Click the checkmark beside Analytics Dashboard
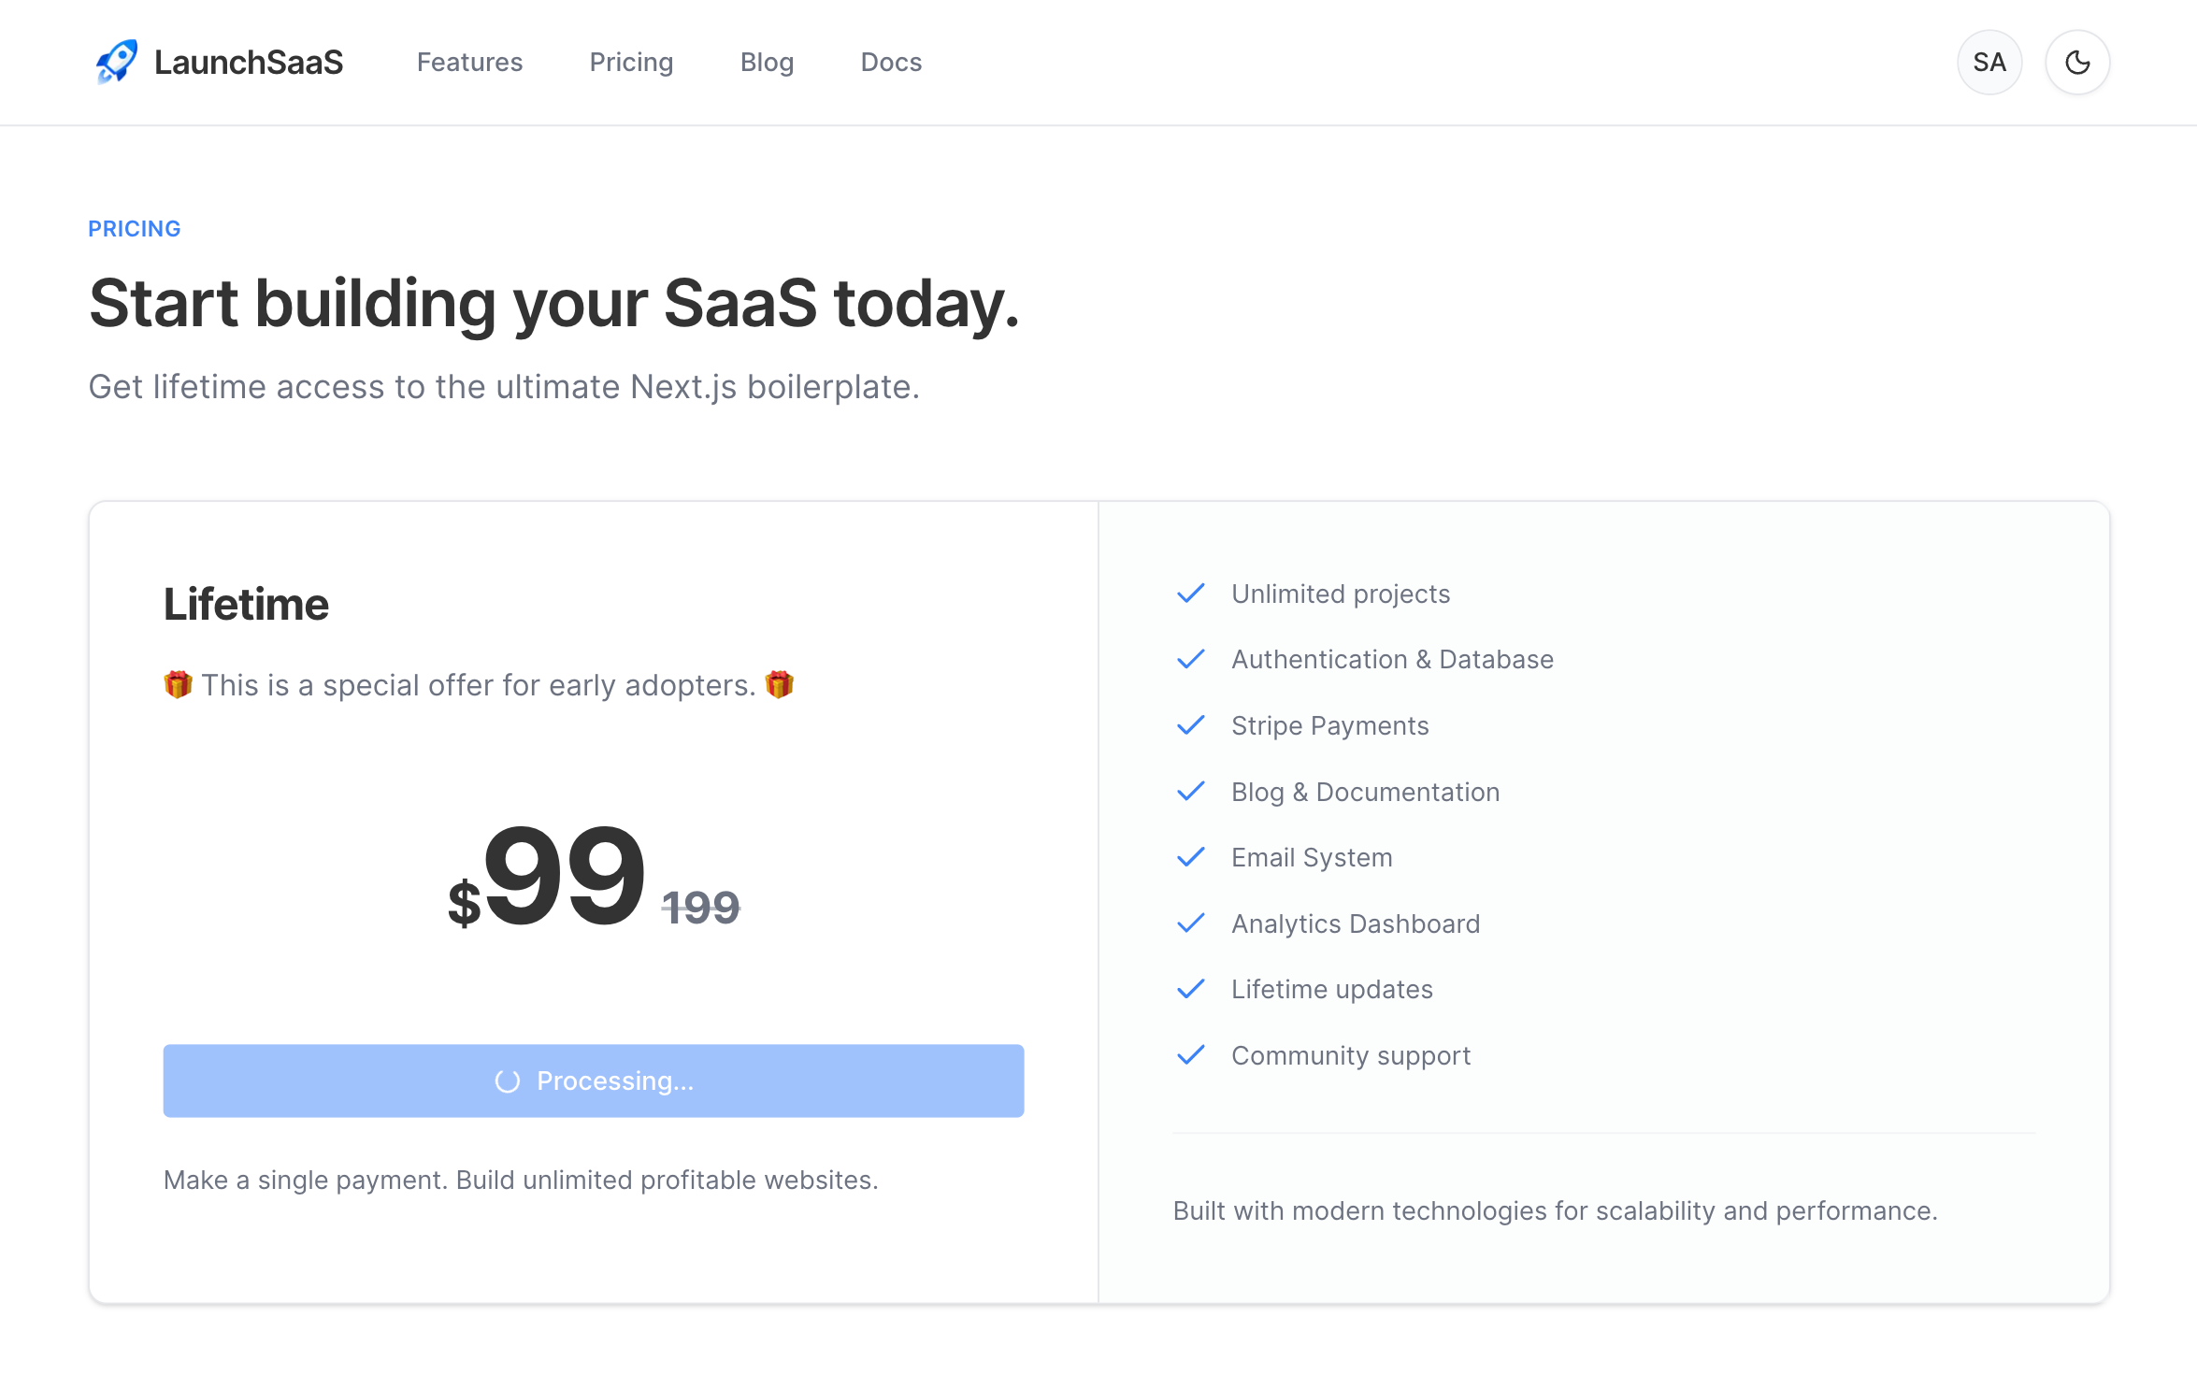This screenshot has width=2197, height=1374. (1191, 923)
